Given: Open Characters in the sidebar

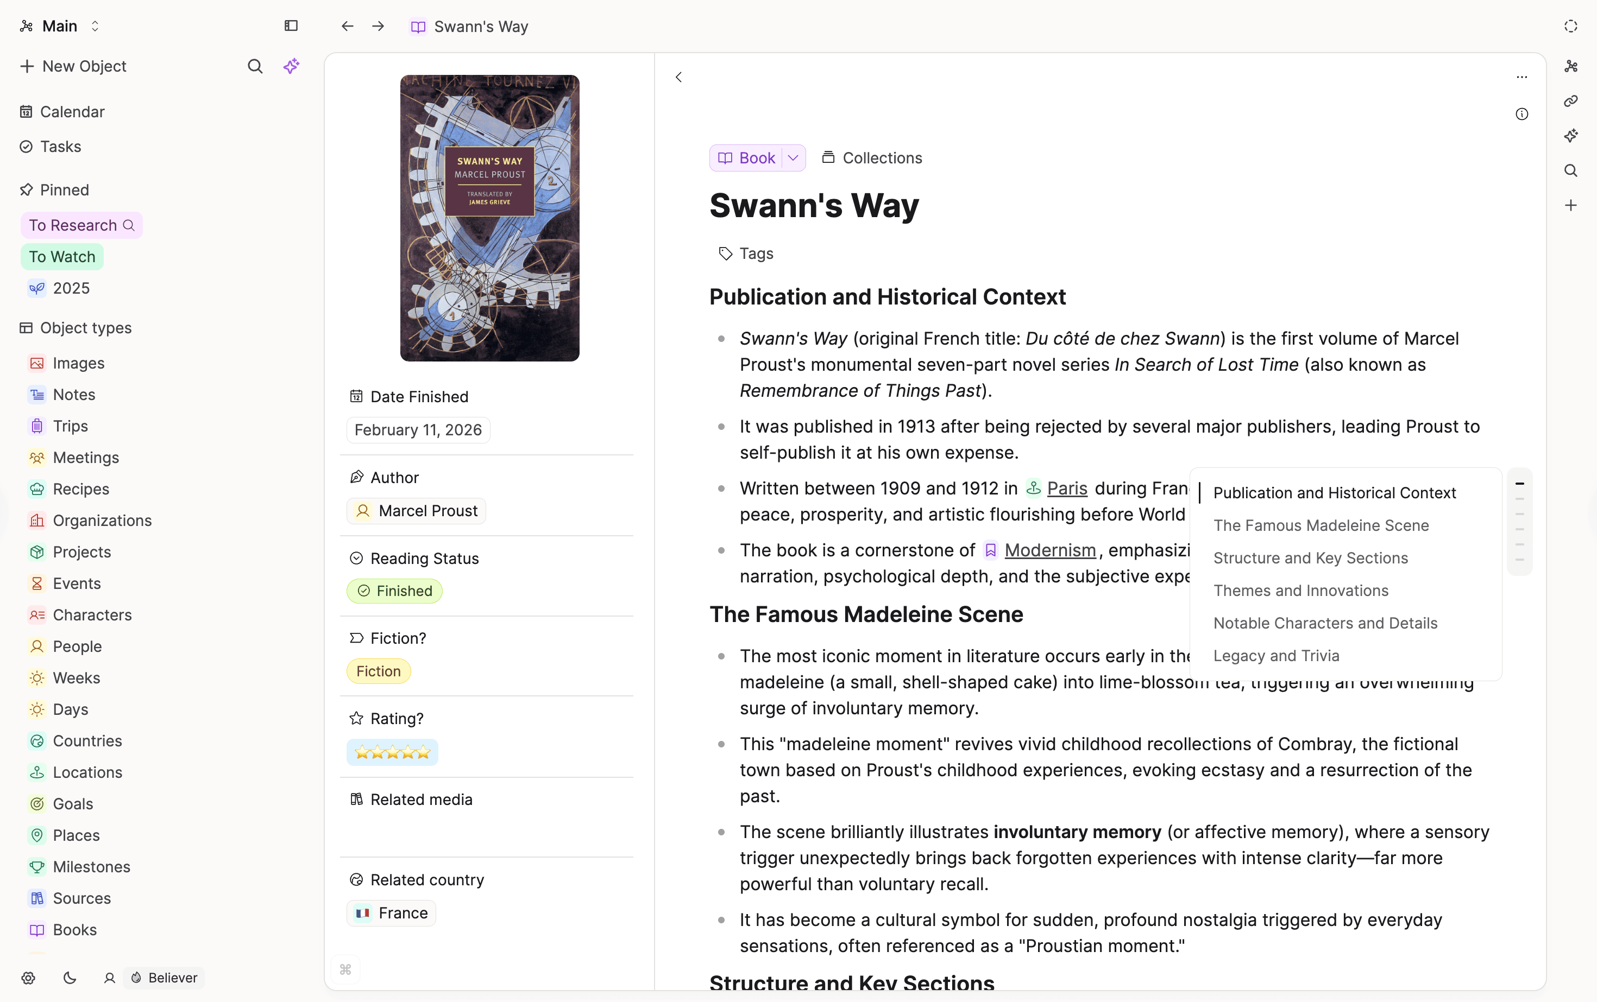Looking at the screenshot, I should (92, 615).
